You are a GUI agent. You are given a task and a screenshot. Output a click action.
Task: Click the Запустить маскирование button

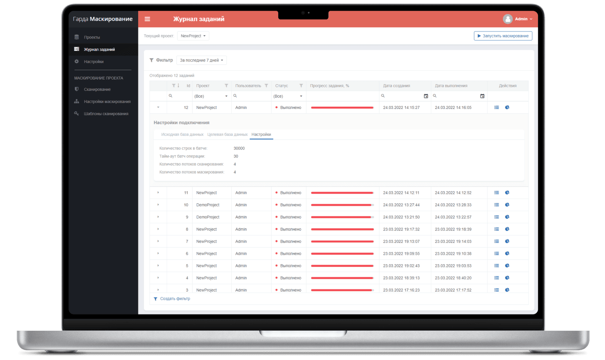[503, 36]
